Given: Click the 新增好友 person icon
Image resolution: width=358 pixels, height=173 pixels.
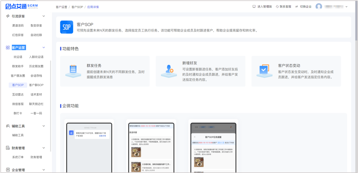Looking at the screenshot, I should tap(169, 71).
